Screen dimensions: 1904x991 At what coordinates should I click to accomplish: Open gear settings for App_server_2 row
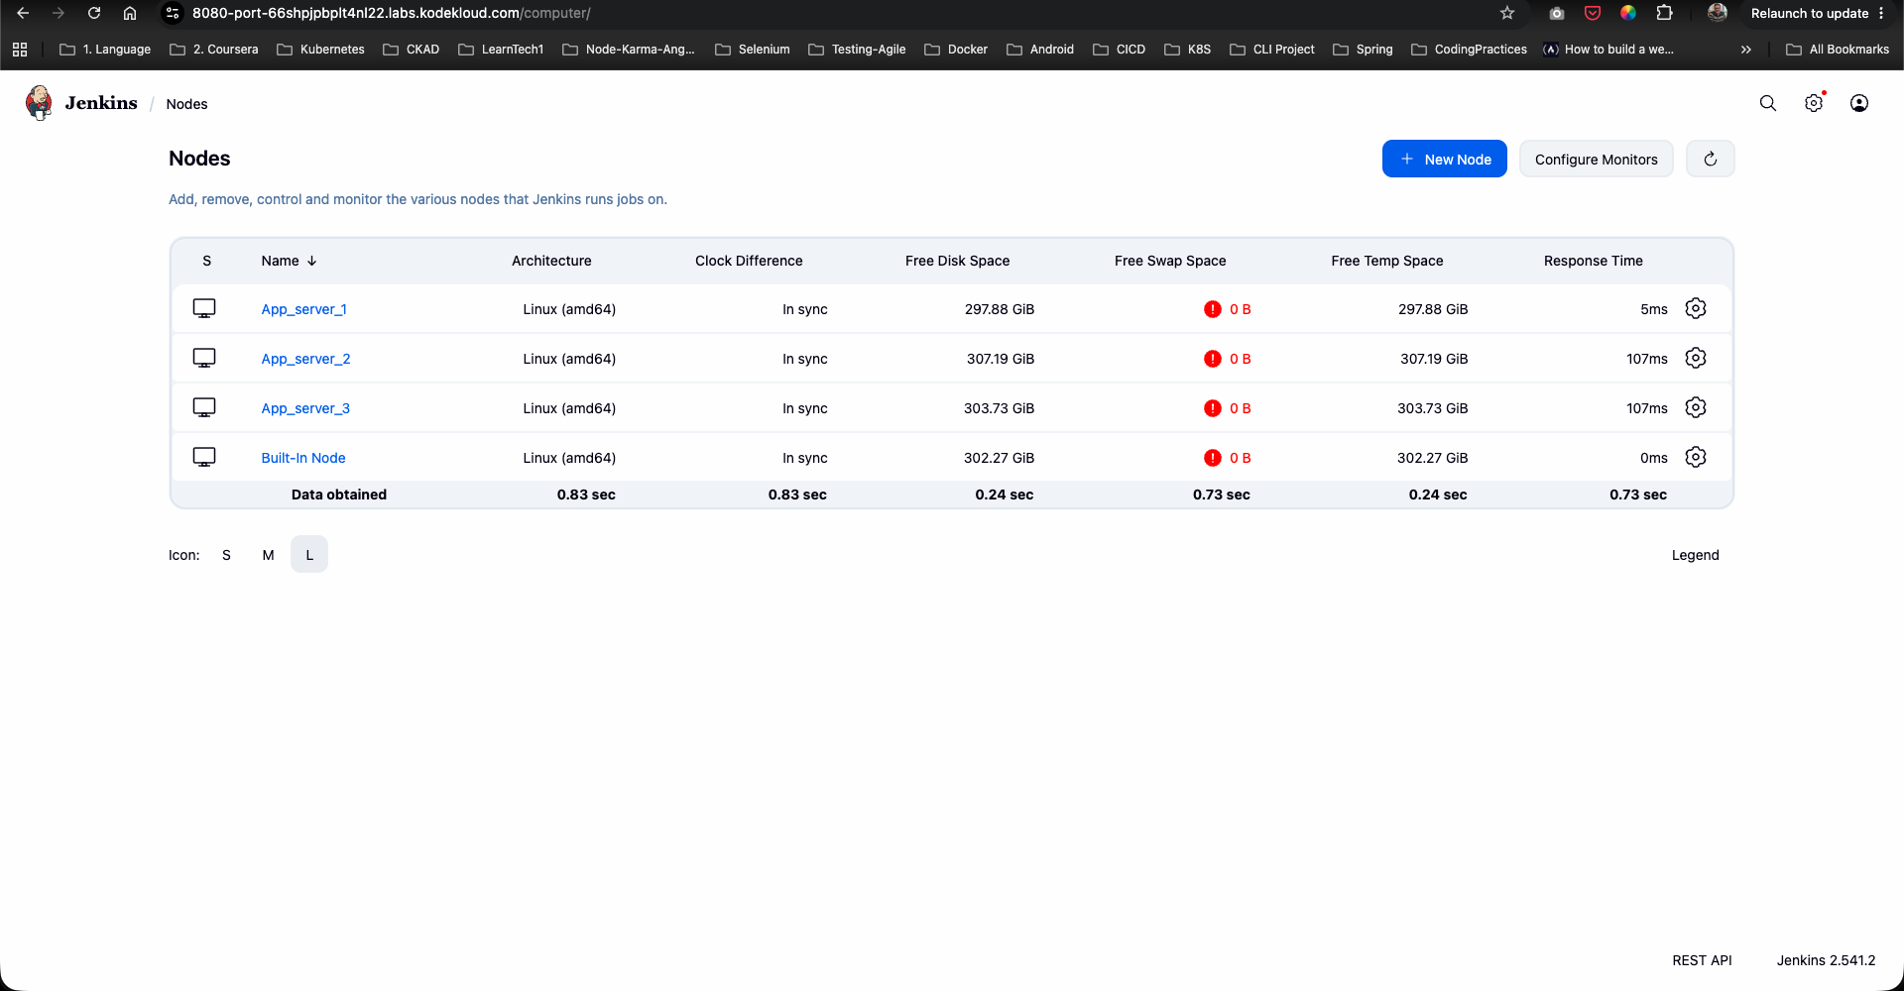coord(1696,358)
